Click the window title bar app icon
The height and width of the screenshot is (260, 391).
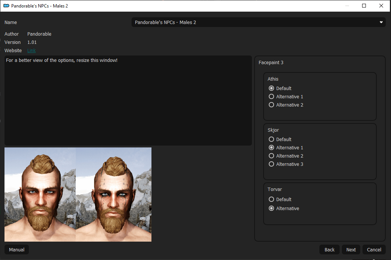6,6
